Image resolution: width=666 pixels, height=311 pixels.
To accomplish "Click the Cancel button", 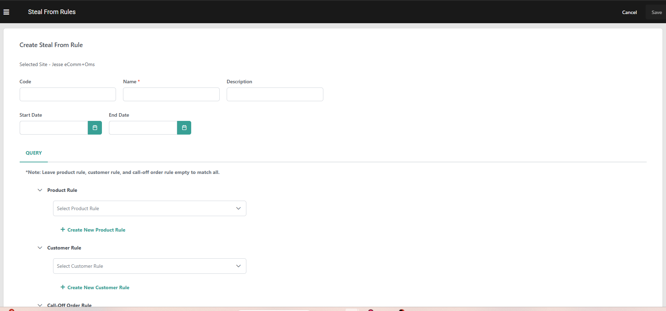I will click(629, 12).
